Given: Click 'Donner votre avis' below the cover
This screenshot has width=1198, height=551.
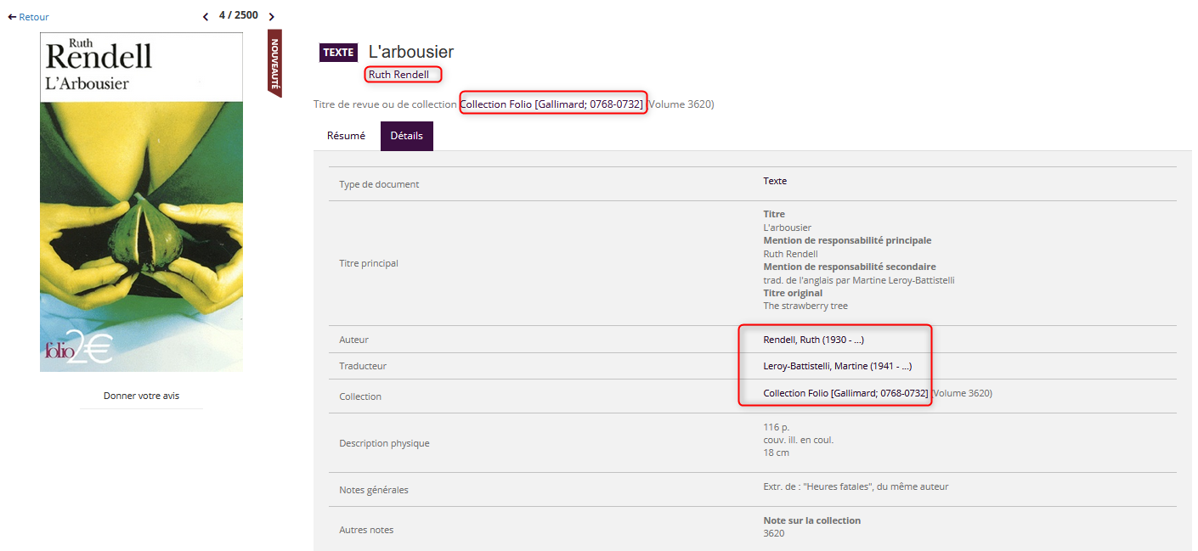Looking at the screenshot, I should (x=141, y=396).
